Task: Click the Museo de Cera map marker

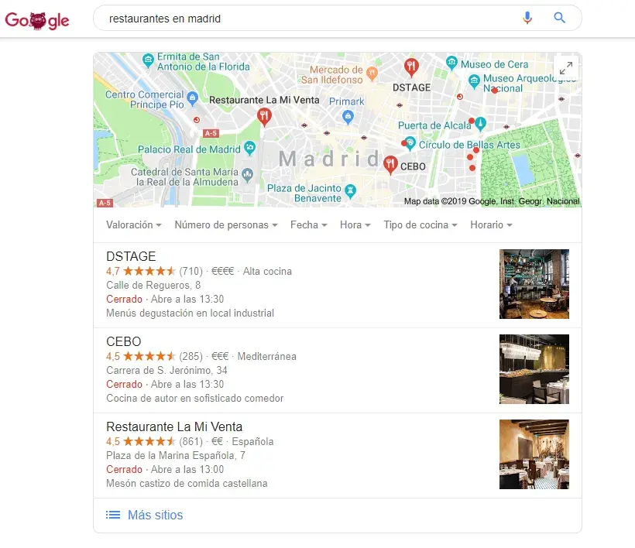Action: 451,62
